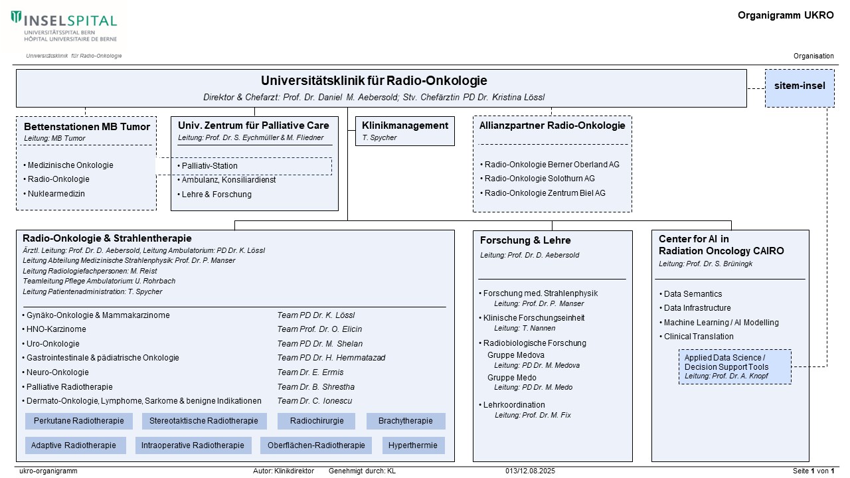Click the Bettenstationen MB Tumor heading
This screenshot has height=478, width=850.
[x=87, y=127]
